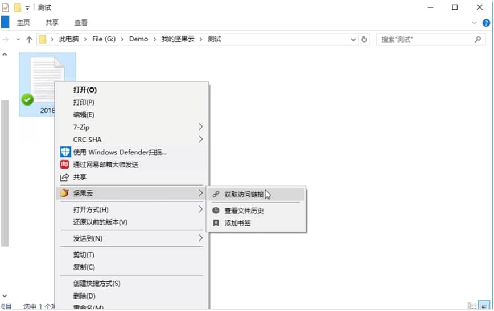Expand recent locations dropdown arrow
494x311 pixels.
pyautogui.click(x=18, y=39)
